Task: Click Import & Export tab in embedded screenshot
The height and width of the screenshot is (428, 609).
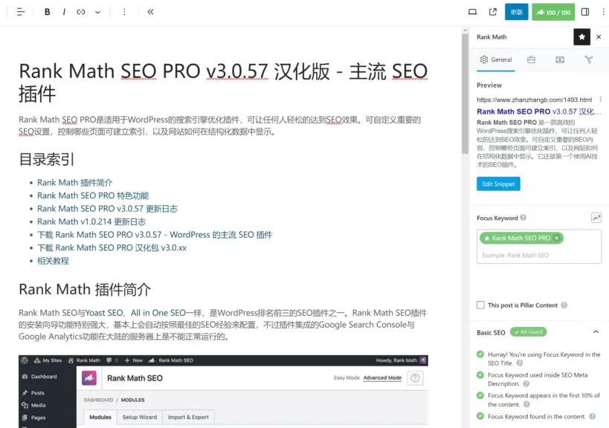Action: point(188,417)
